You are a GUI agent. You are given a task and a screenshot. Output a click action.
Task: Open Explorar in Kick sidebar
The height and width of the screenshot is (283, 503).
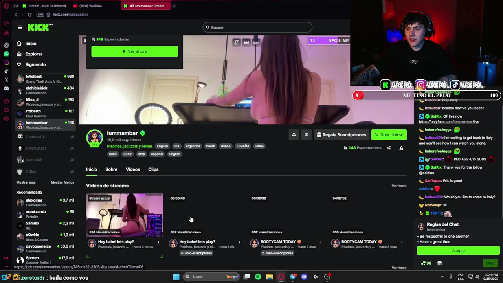click(x=33, y=54)
